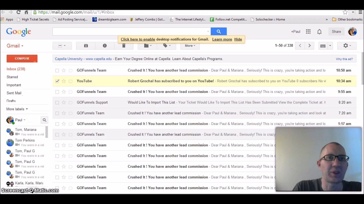Screen dimensions: 364x204
Task: Star the YouTube email
Action: [64, 81]
